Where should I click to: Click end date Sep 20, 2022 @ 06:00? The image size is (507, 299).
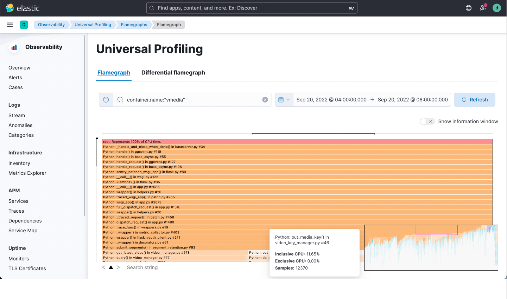[413, 100]
